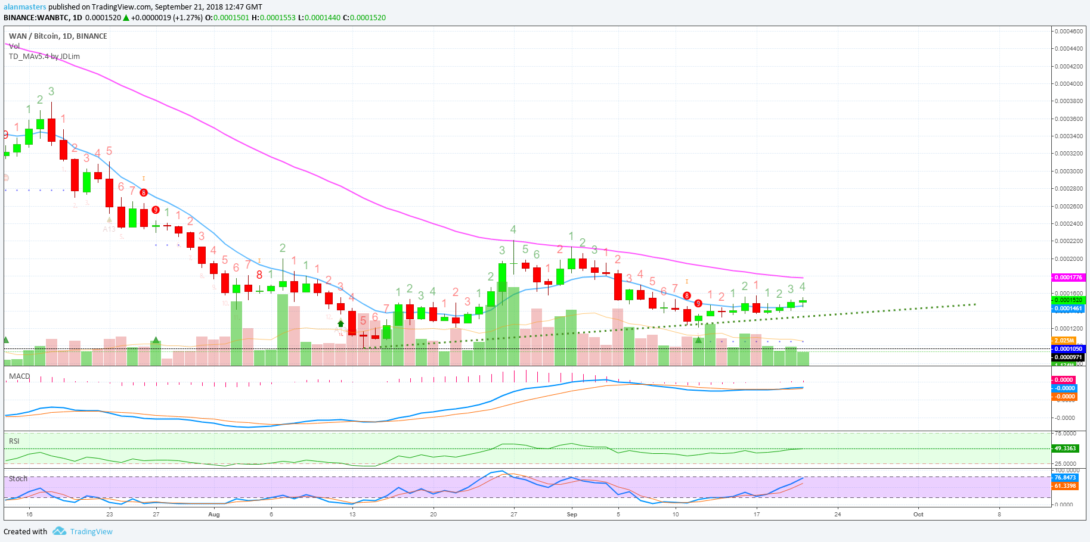This screenshot has width=1090, height=542.
Task: Click the Aug label on date axis
Action: click(214, 514)
